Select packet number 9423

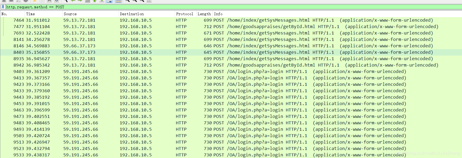(231, 84)
